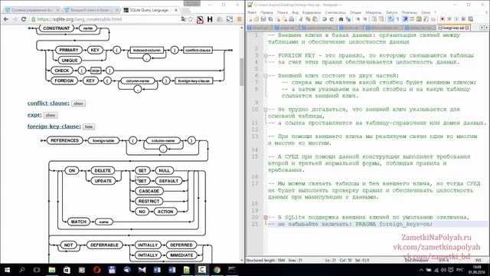Click the URL address bar in Chrome
Image resolution: width=490 pixels, height=276 pixels.
pyautogui.click(x=106, y=19)
